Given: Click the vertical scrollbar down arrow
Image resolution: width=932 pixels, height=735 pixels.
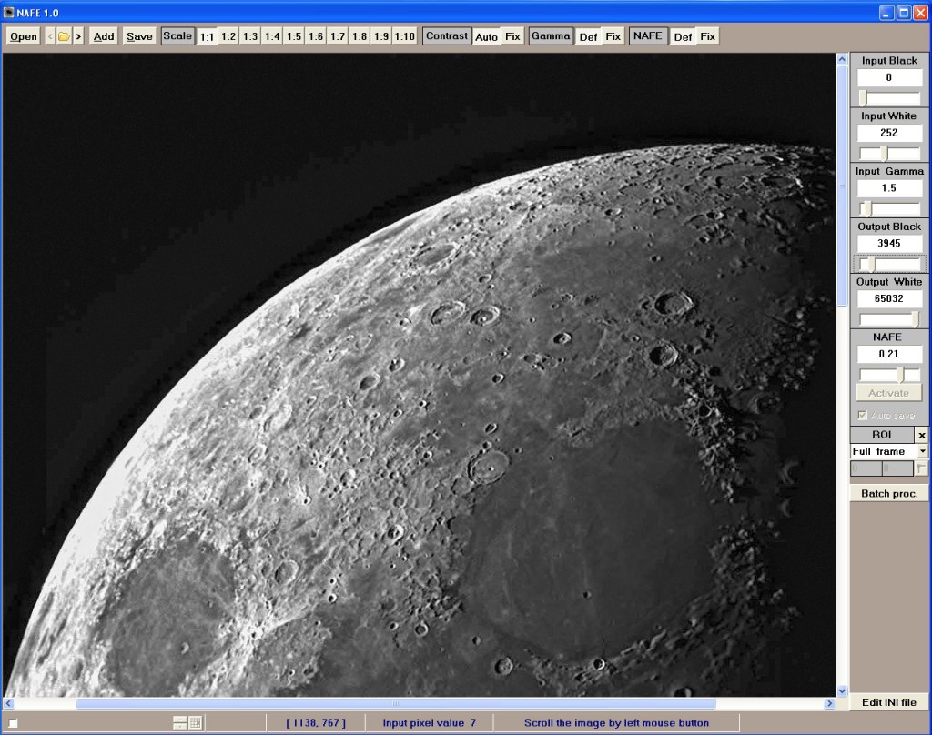Looking at the screenshot, I should coord(842,691).
